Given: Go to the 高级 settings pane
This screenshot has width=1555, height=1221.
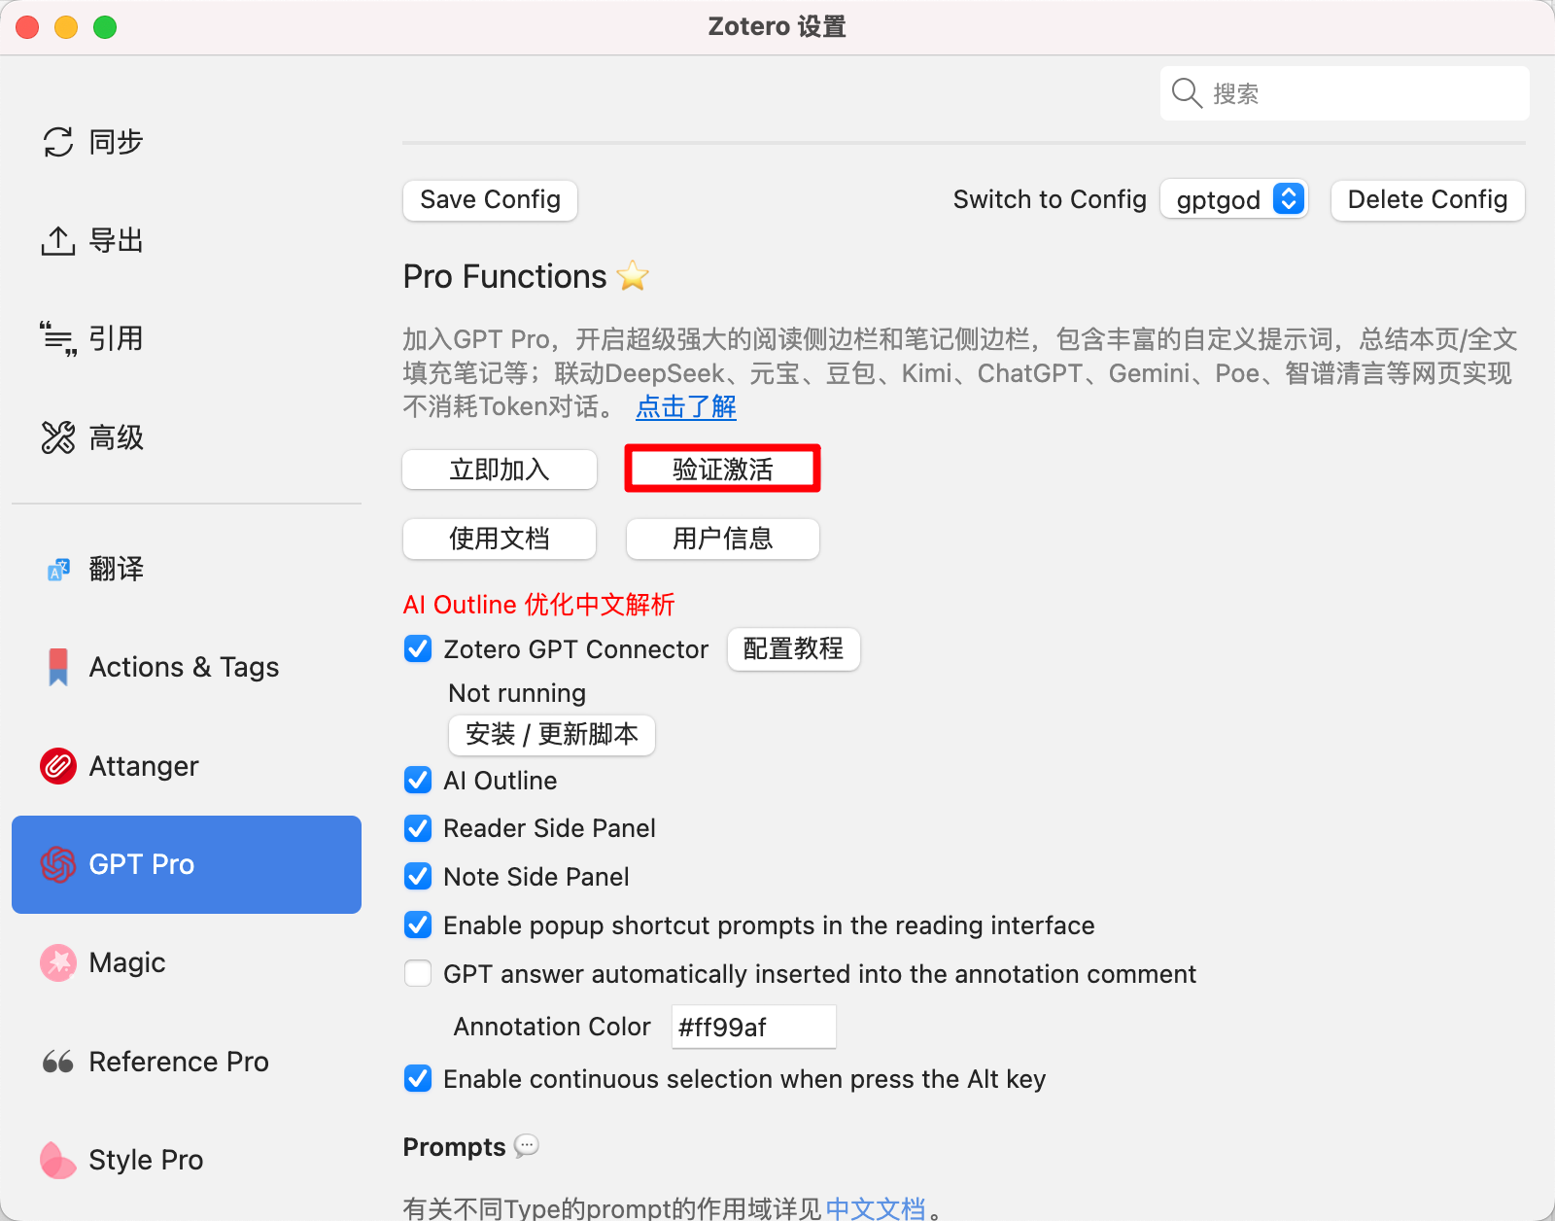Looking at the screenshot, I should [x=116, y=437].
